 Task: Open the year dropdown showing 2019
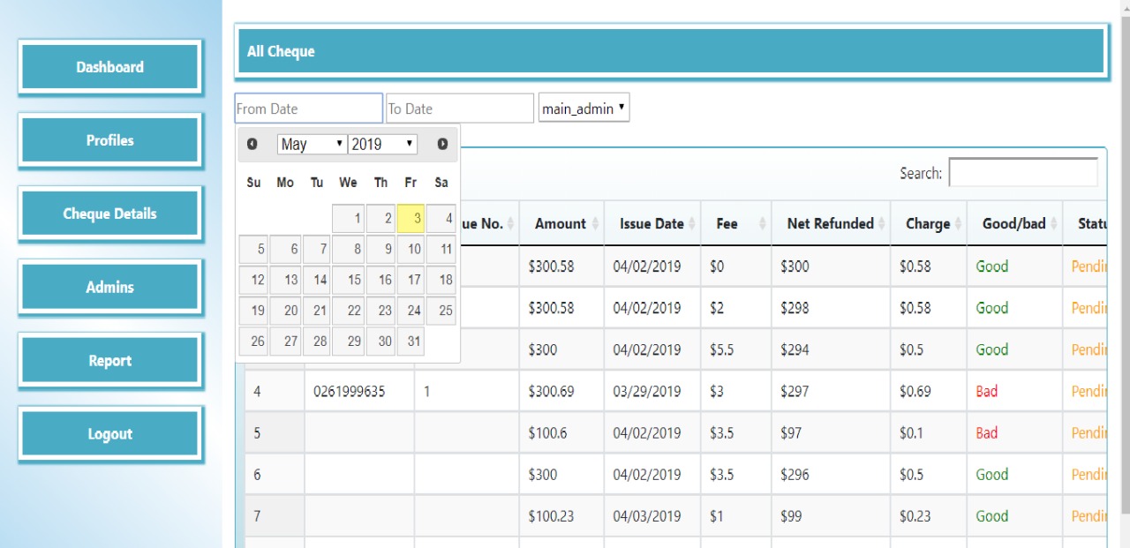coord(382,144)
